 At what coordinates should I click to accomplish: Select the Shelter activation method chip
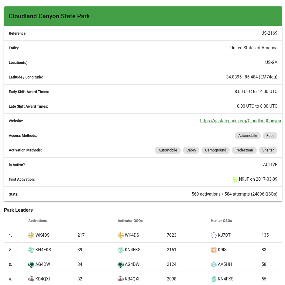268,150
